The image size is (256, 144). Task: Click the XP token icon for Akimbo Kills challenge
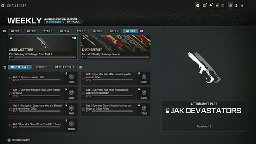pyautogui.click(x=71, y=77)
